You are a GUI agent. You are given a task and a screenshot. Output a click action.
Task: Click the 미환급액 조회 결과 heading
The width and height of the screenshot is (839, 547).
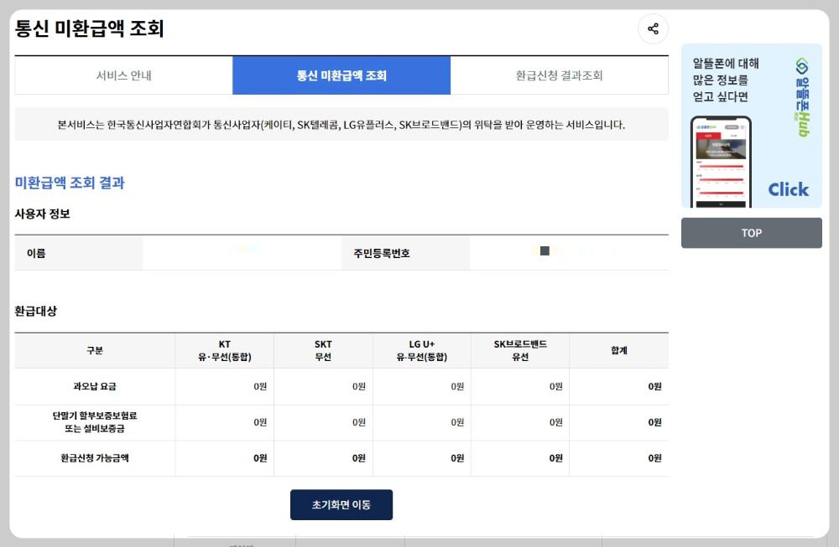point(69,183)
